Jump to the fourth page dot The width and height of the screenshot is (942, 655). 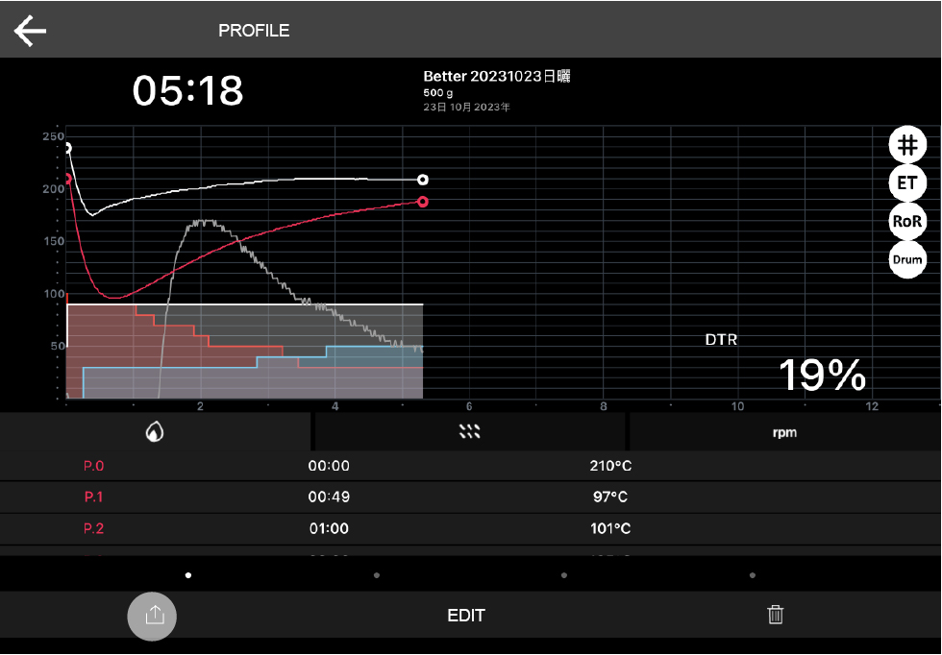click(x=752, y=575)
